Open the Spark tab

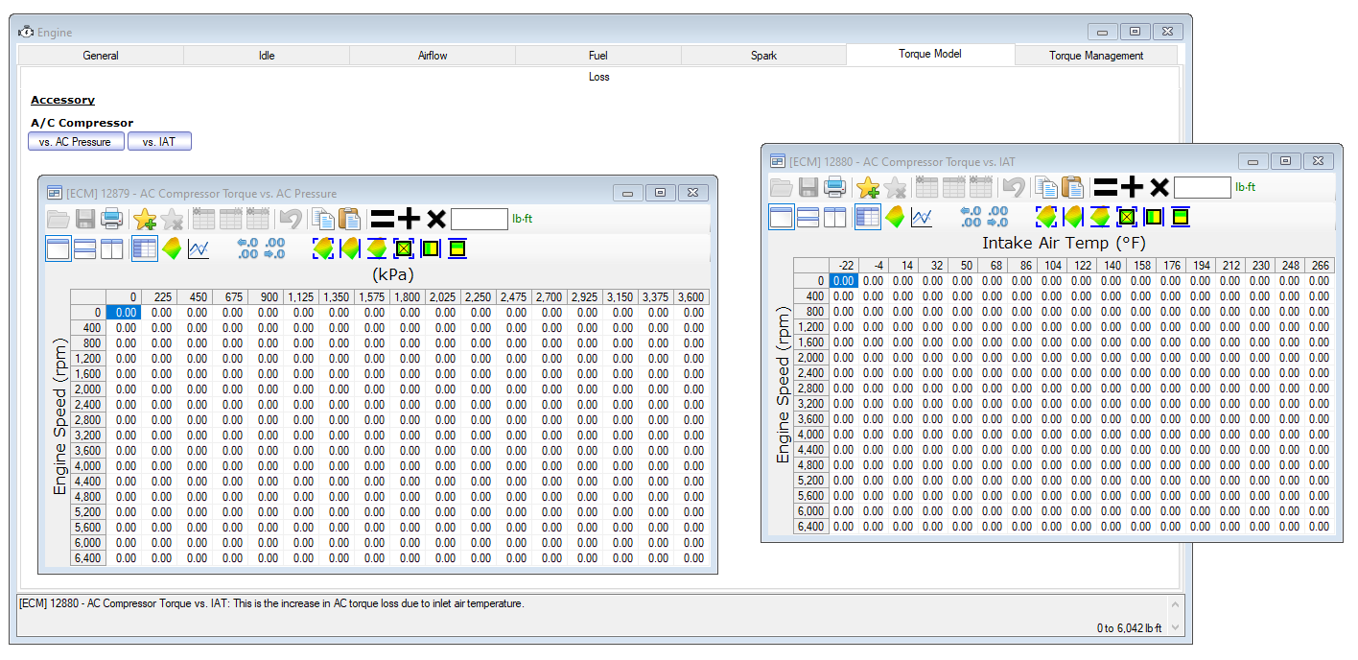click(x=764, y=56)
